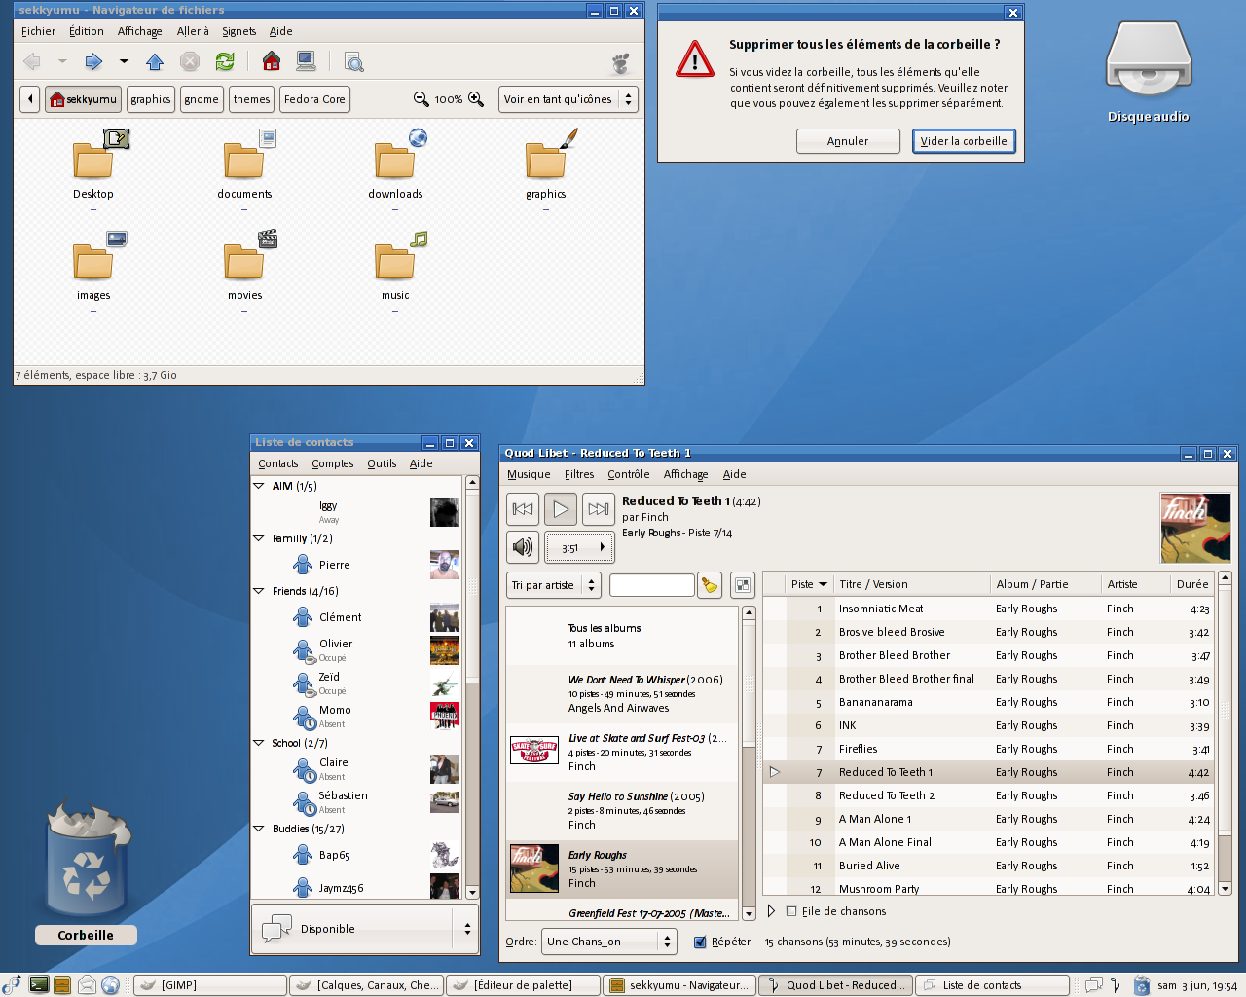This screenshot has height=997, width=1246.
Task: Enable the File de chansons checkbox
Action: click(x=791, y=912)
